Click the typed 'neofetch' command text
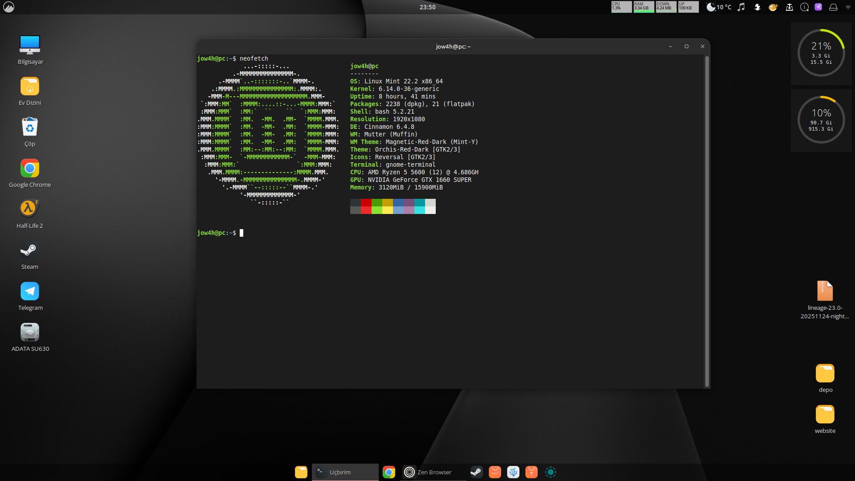Image resolution: width=855 pixels, height=481 pixels. (x=254, y=58)
